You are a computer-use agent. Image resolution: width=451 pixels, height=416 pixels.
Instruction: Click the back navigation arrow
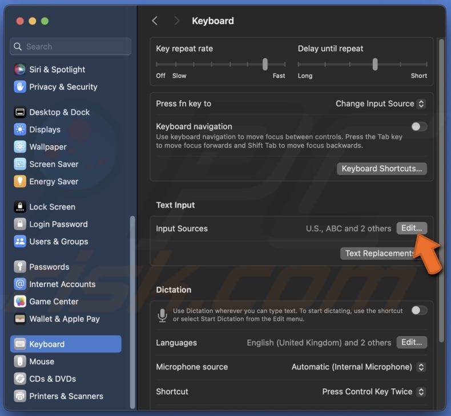tap(155, 21)
